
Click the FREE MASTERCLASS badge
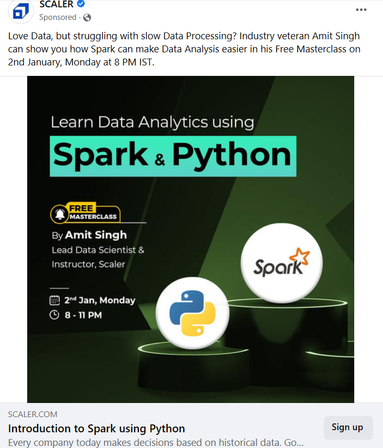[85, 213]
